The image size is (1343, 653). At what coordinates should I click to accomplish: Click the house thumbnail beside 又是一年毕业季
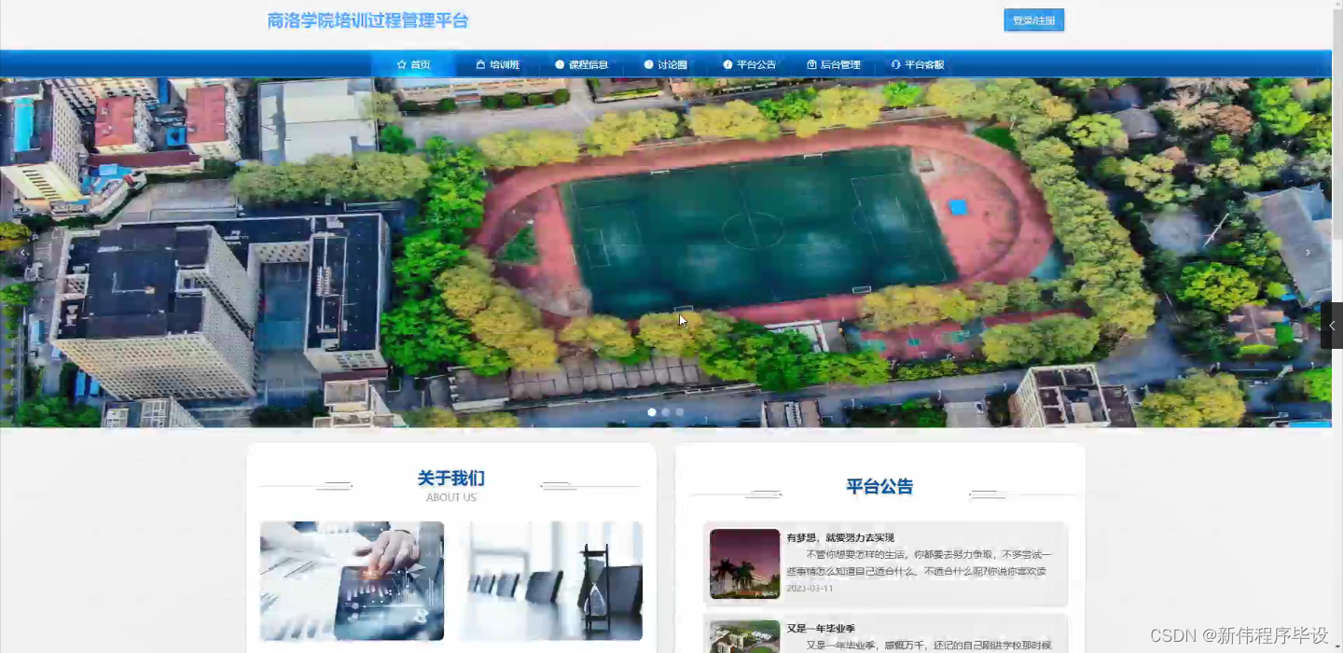tap(744, 636)
